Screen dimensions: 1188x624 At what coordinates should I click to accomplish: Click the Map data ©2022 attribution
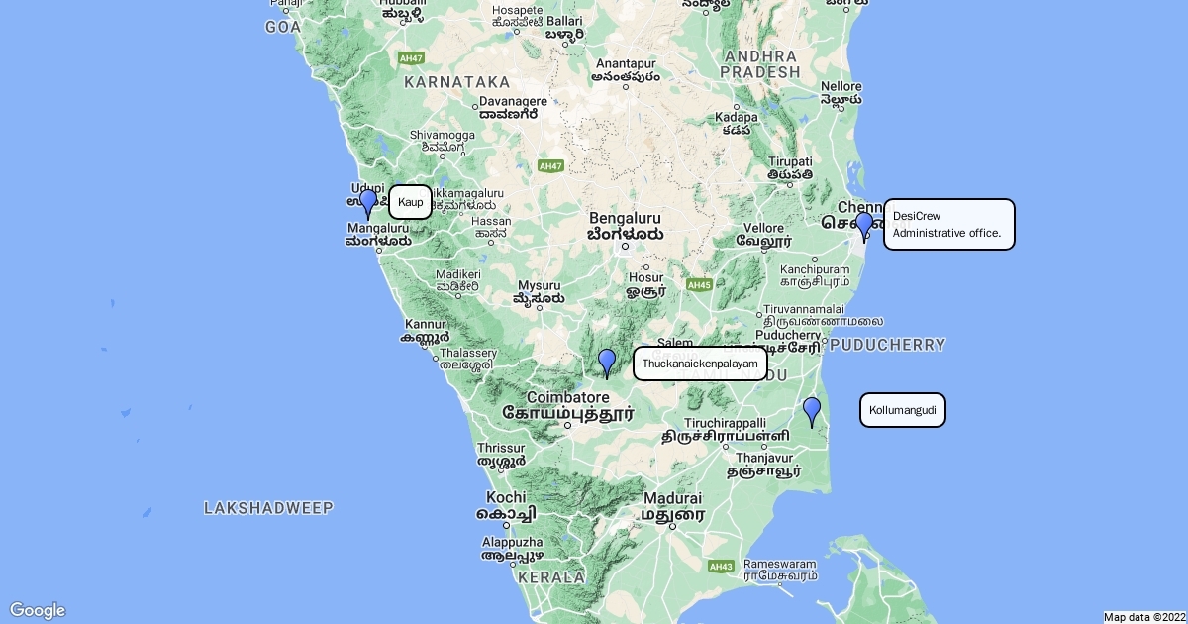pyautogui.click(x=1143, y=617)
